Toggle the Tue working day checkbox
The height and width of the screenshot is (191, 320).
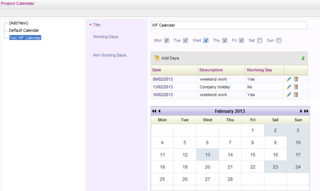186,41
